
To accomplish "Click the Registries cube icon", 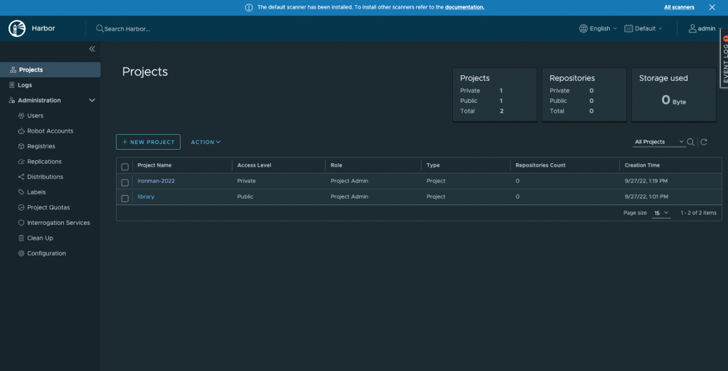I will 21,146.
